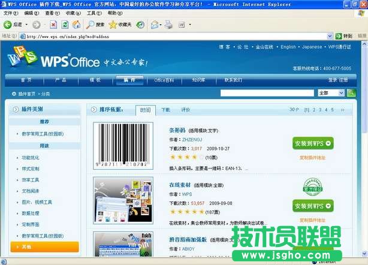Open the 查看 (View) menu
The image size is (368, 265).
[x=52, y=13]
